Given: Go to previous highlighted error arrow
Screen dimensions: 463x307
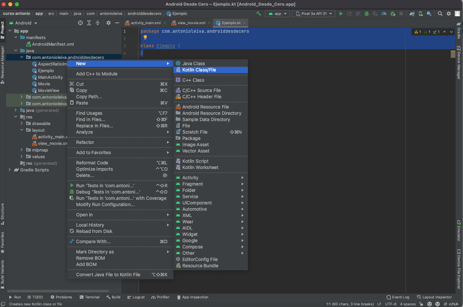Looking at the screenshot, I should pyautogui.click(x=444, y=32).
